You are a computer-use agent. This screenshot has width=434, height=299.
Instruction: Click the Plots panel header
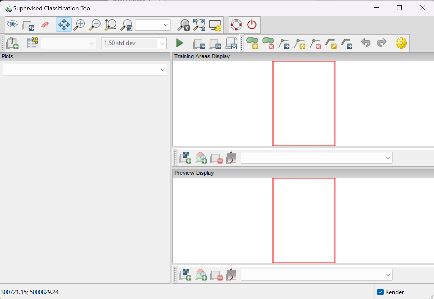point(85,56)
